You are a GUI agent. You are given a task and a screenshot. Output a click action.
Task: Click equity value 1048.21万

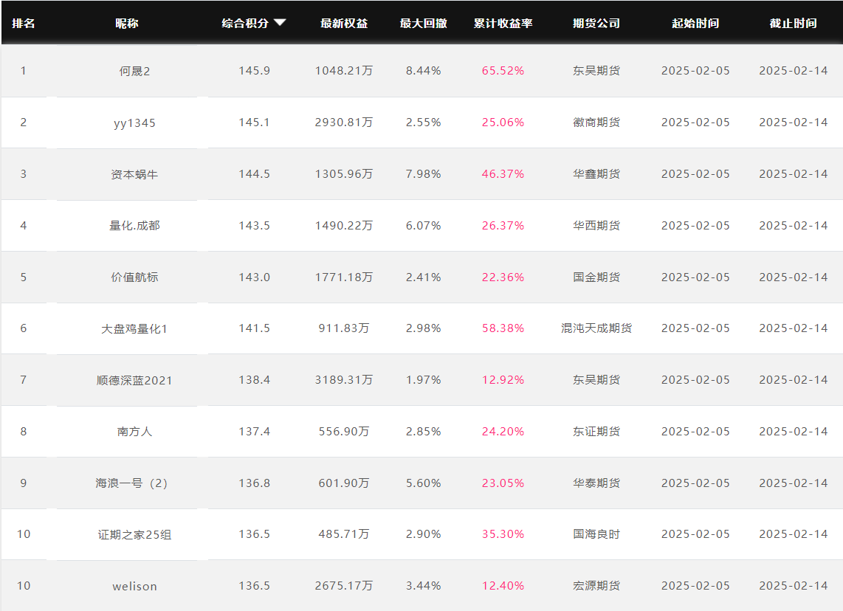(x=344, y=70)
